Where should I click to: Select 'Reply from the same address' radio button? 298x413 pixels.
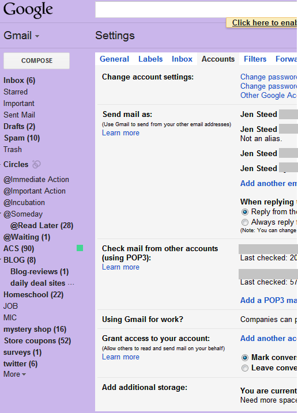point(245,212)
